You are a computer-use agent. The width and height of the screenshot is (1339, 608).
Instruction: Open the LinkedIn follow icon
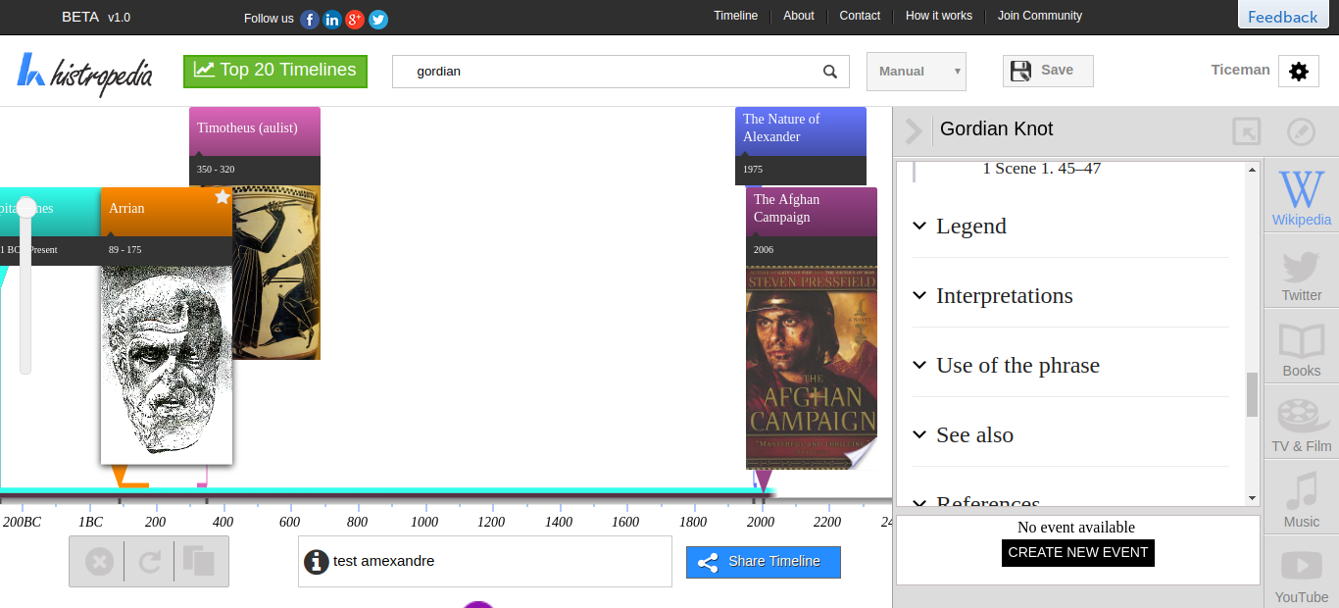332,19
